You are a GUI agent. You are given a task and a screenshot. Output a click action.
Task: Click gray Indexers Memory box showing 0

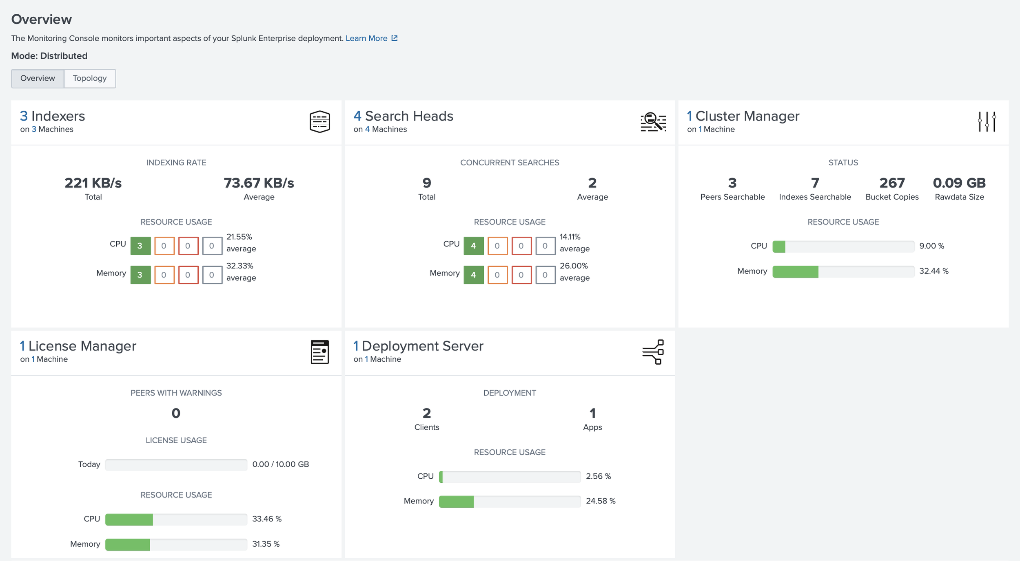[x=212, y=275]
